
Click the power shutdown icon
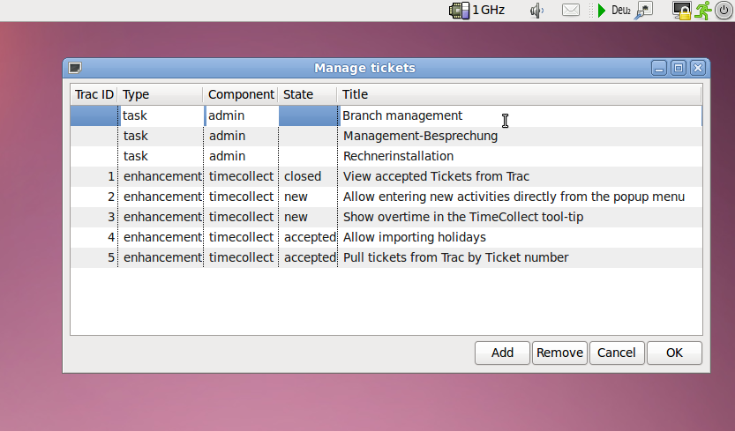pos(723,11)
